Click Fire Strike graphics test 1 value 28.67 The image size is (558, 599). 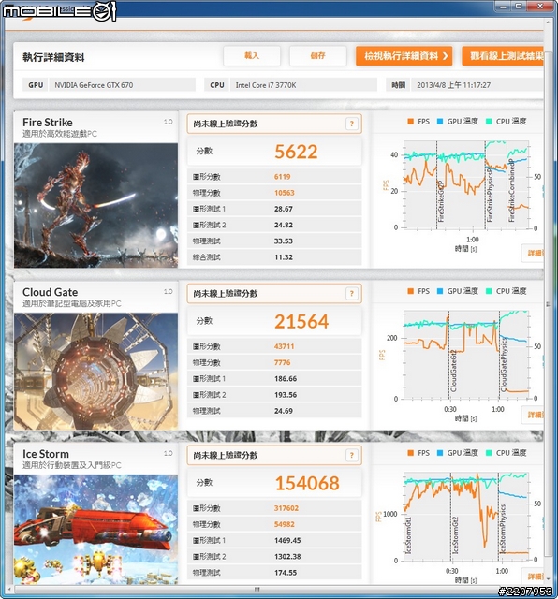pyautogui.click(x=284, y=209)
